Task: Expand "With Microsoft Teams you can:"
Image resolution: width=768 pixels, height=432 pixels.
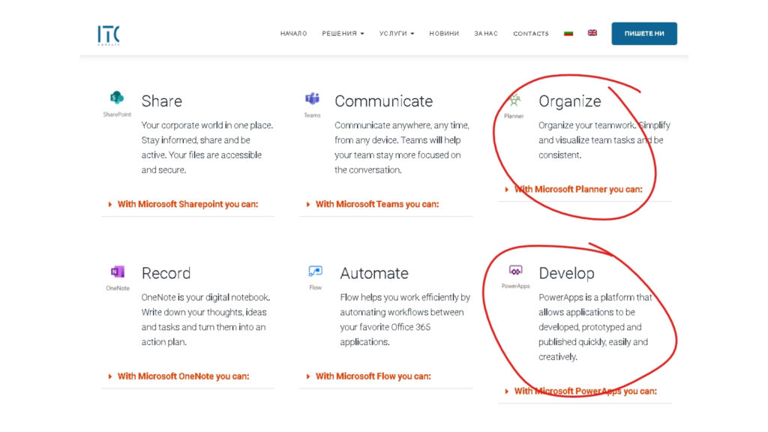Action: [376, 204]
